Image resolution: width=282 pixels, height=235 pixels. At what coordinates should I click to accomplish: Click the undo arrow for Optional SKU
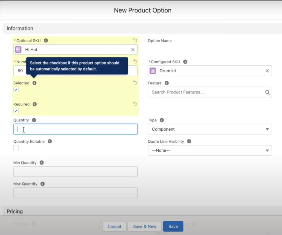pyautogui.click(x=135, y=40)
